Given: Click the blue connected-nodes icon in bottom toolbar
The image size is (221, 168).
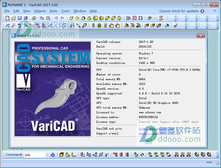Looking at the screenshot, I should pos(89,155).
